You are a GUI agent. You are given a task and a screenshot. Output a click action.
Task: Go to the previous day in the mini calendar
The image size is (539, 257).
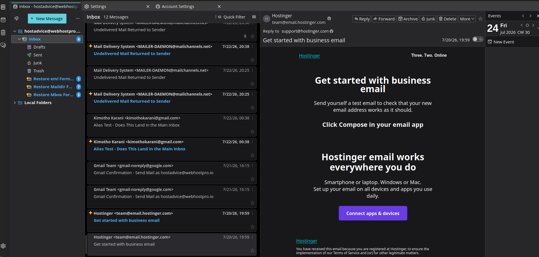pos(522,25)
